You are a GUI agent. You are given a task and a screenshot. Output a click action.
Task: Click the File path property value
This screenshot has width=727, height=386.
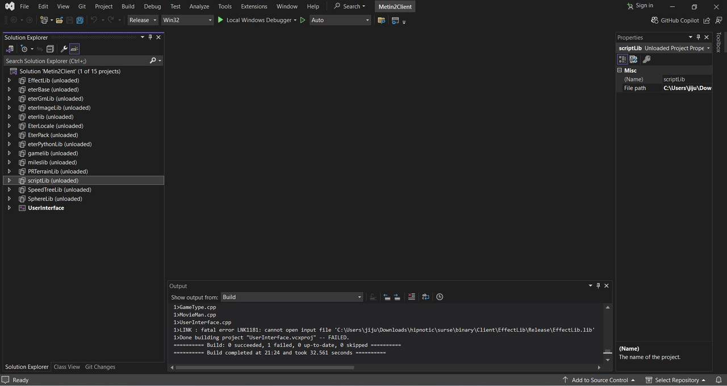click(687, 88)
